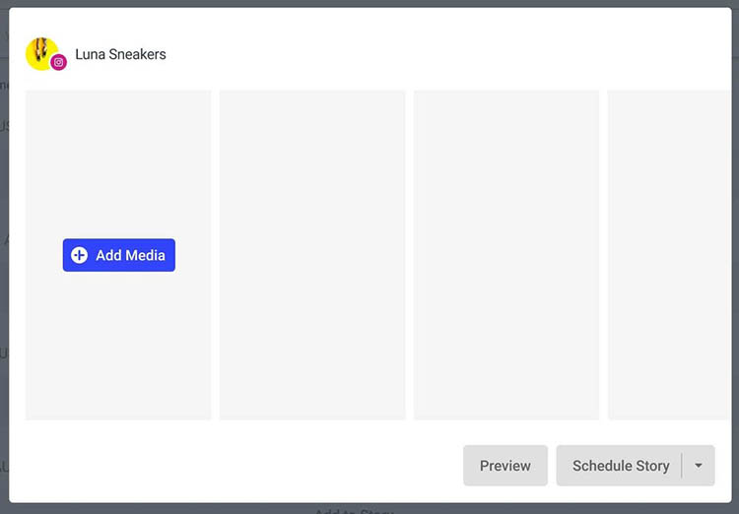The image size is (739, 514).
Task: Click the blank footer area left of Preview
Action: point(235,466)
